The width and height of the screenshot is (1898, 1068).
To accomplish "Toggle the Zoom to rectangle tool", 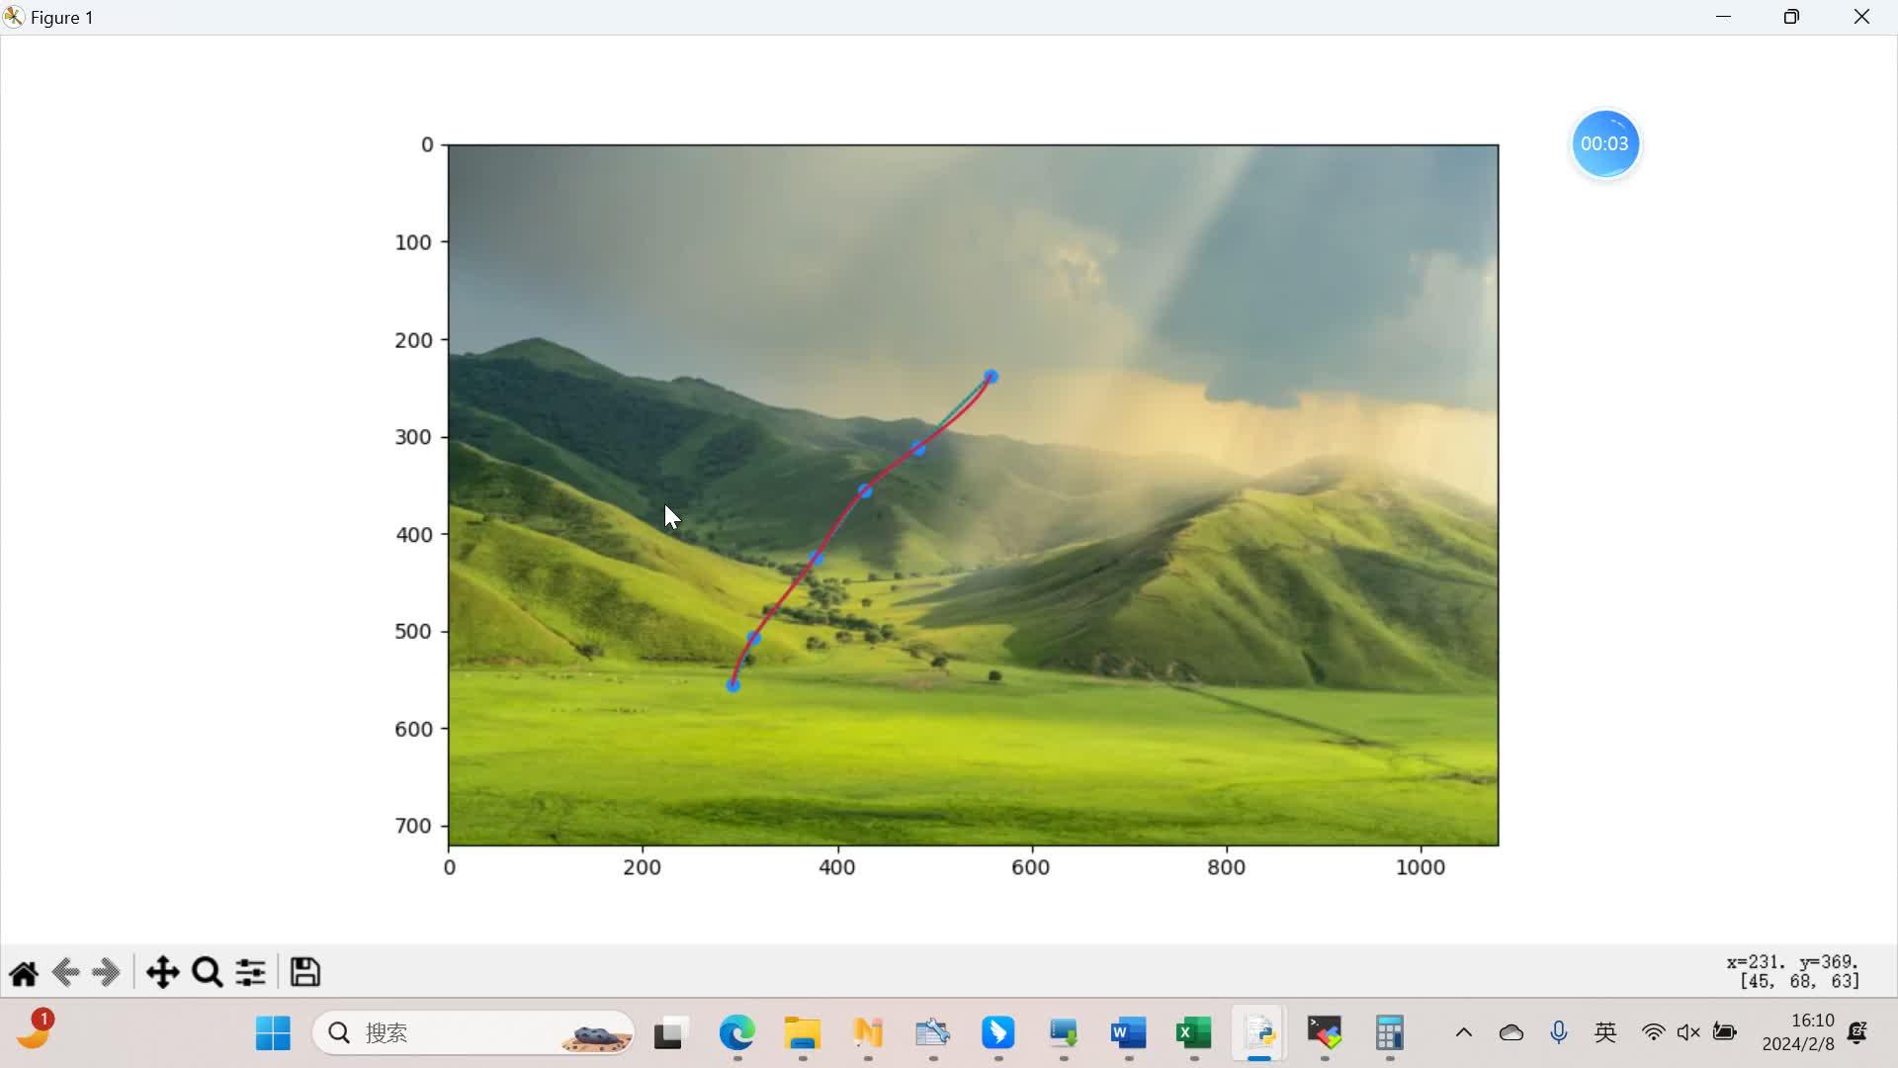I will click(x=207, y=973).
